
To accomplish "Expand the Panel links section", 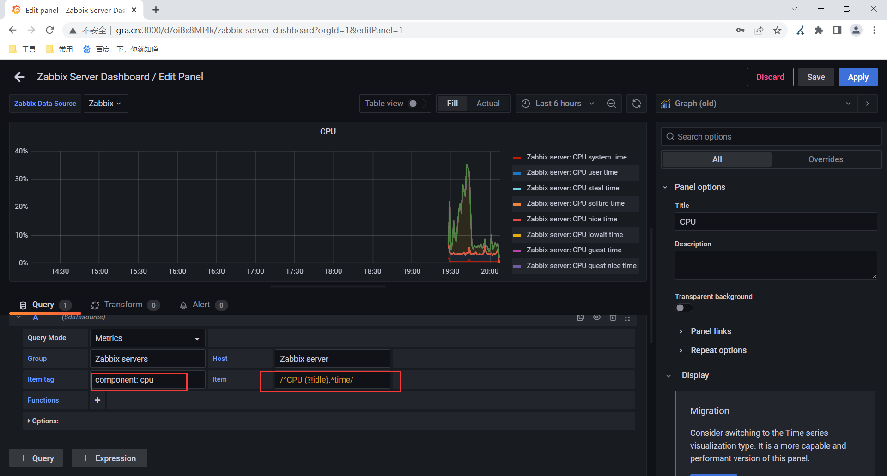I will 711,331.
